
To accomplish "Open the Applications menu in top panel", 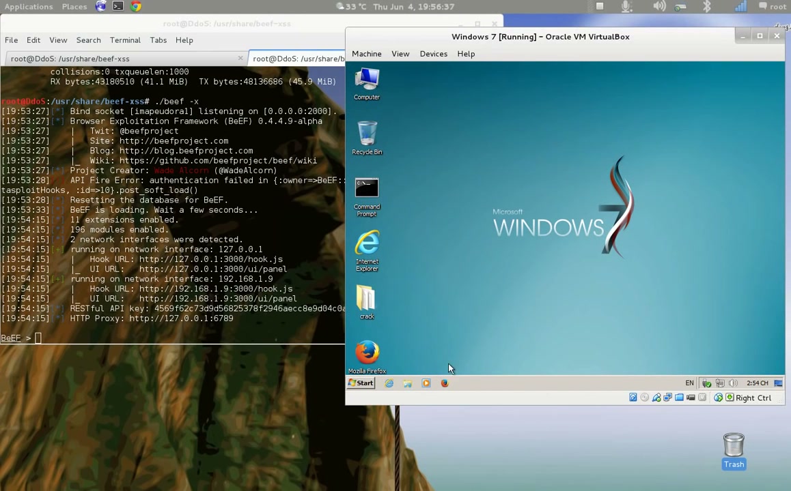I will (29, 7).
